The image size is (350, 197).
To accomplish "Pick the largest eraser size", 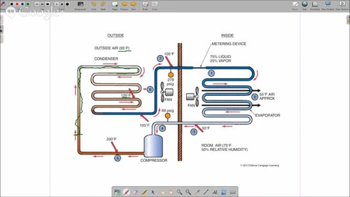I will [67, 4].
